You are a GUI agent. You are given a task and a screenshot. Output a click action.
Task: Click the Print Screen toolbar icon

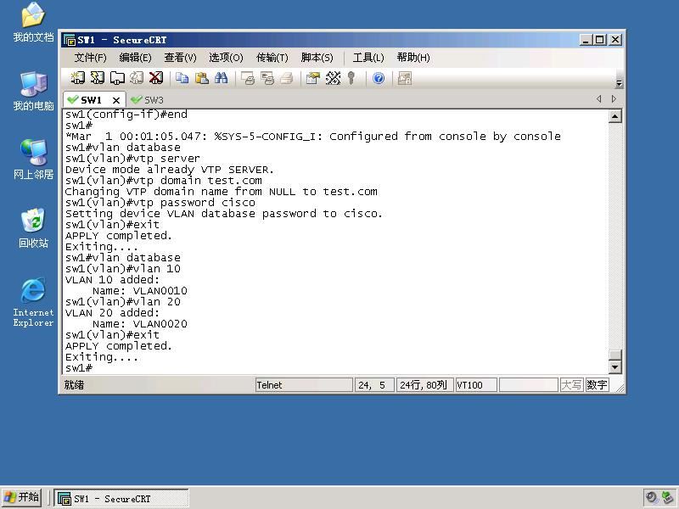[x=248, y=78]
